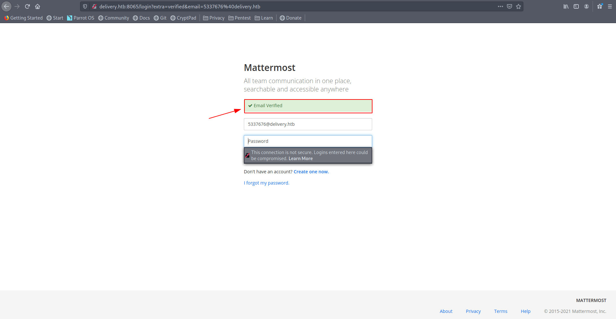Open the Donate bookmark
Image resolution: width=616 pixels, height=319 pixels.
coord(291,18)
